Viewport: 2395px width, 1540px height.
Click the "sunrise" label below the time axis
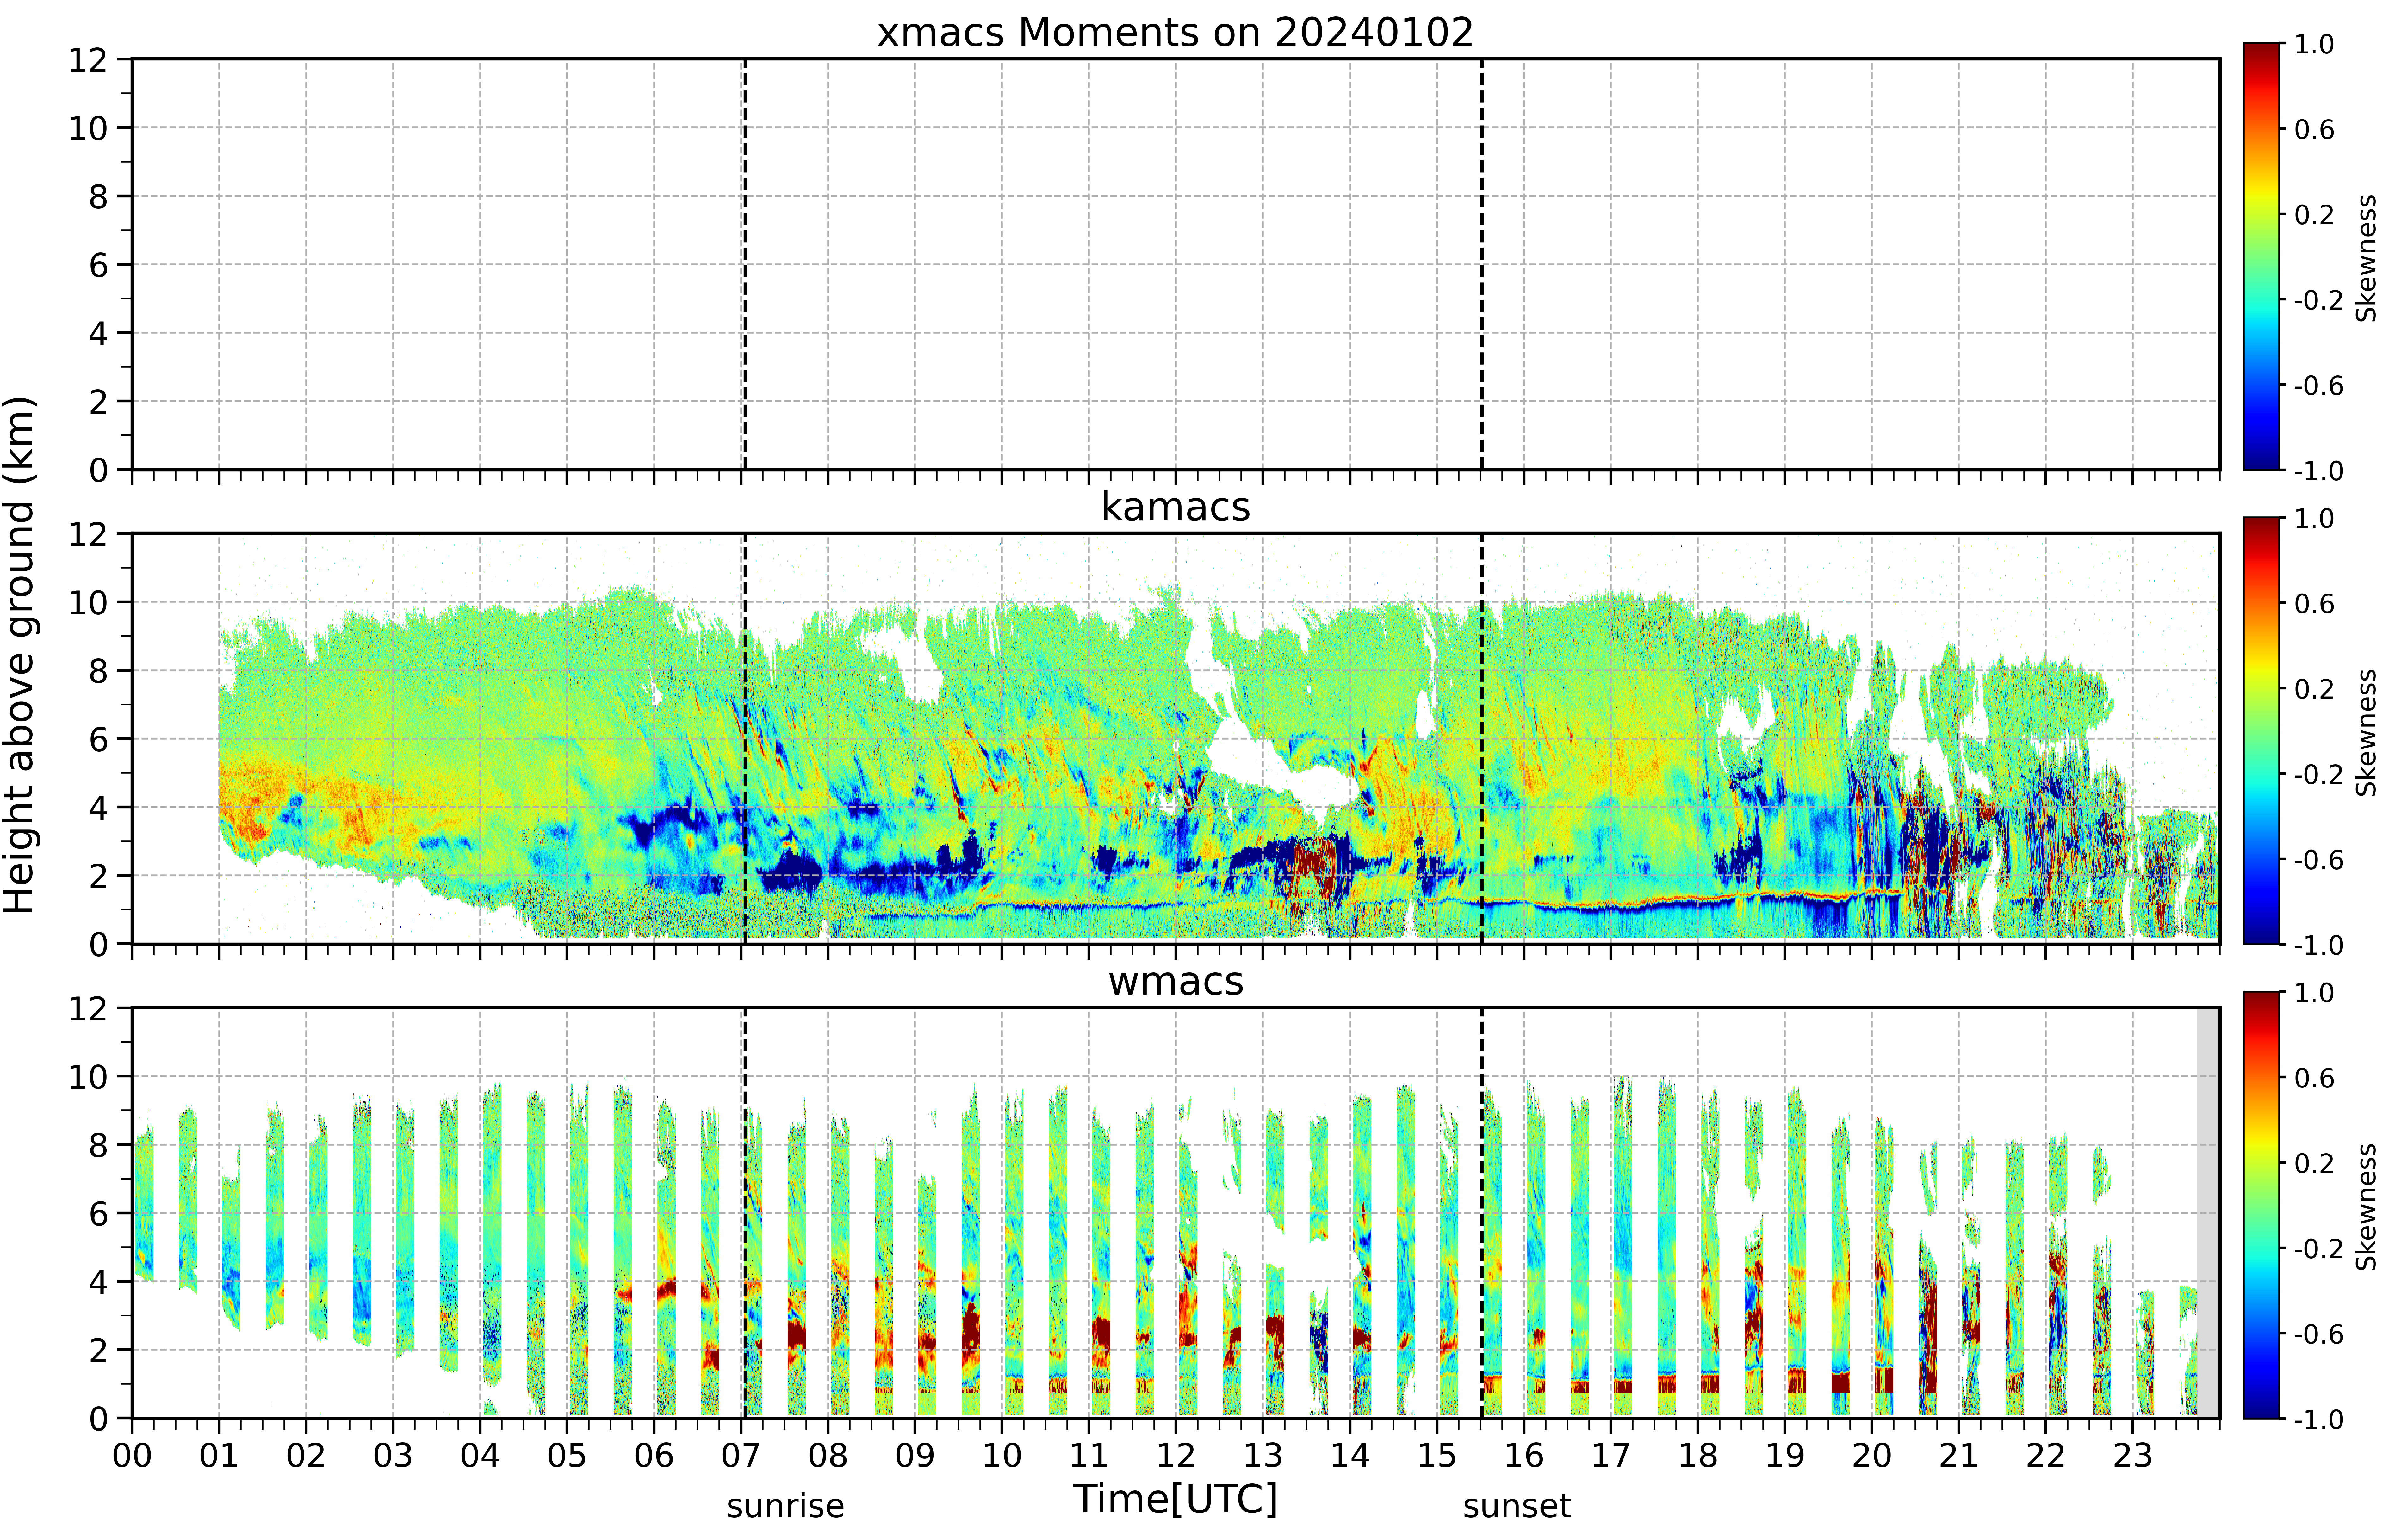click(x=785, y=1506)
